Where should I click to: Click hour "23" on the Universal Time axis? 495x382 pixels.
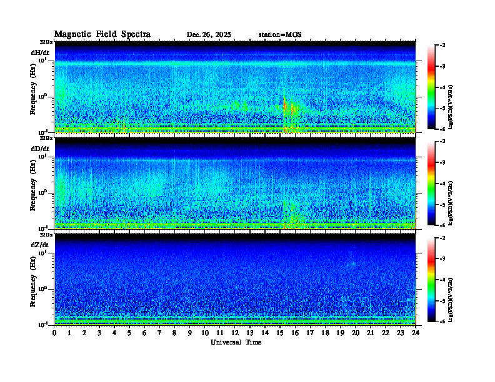[400, 333]
